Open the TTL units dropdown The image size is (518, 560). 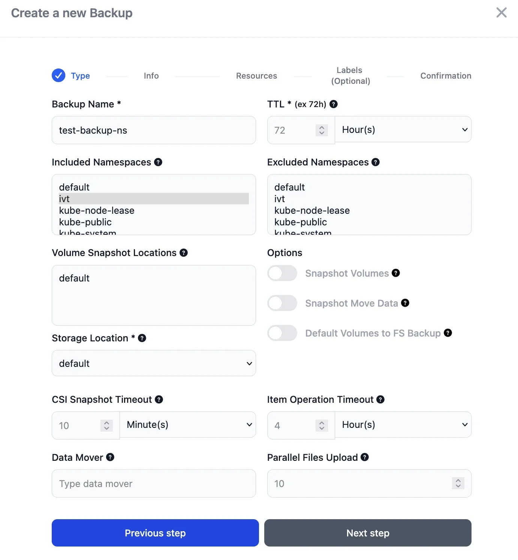tap(403, 130)
